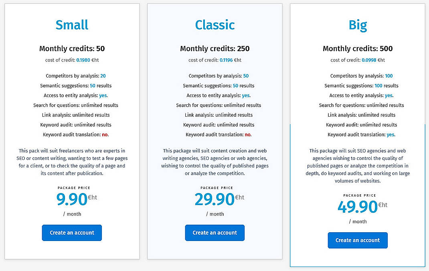Click cost of credit 0.0998 on Big plan
Image resolution: width=429 pixels, height=271 pixels.
point(357,60)
